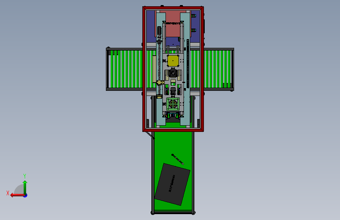This screenshot has width=340, height=220.
Task: Select the thin rod lying on the green belt
Action: click(x=177, y=159)
